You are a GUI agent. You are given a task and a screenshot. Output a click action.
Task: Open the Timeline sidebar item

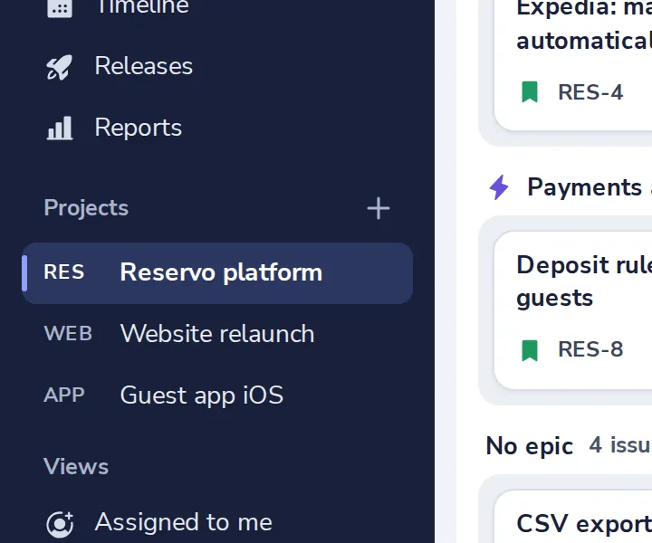(x=217, y=6)
